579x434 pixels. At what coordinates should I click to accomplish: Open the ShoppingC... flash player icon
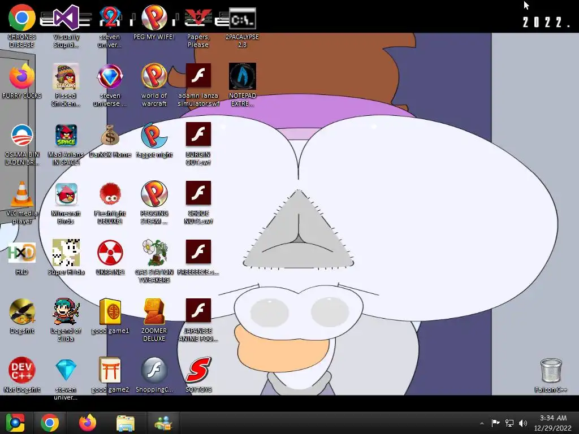[154, 370]
